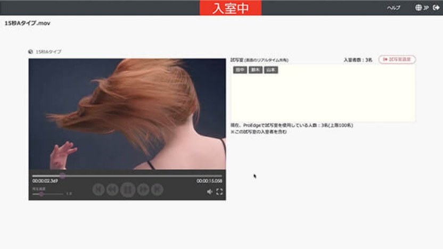Select the 鈴木 participant tag

tap(256, 70)
